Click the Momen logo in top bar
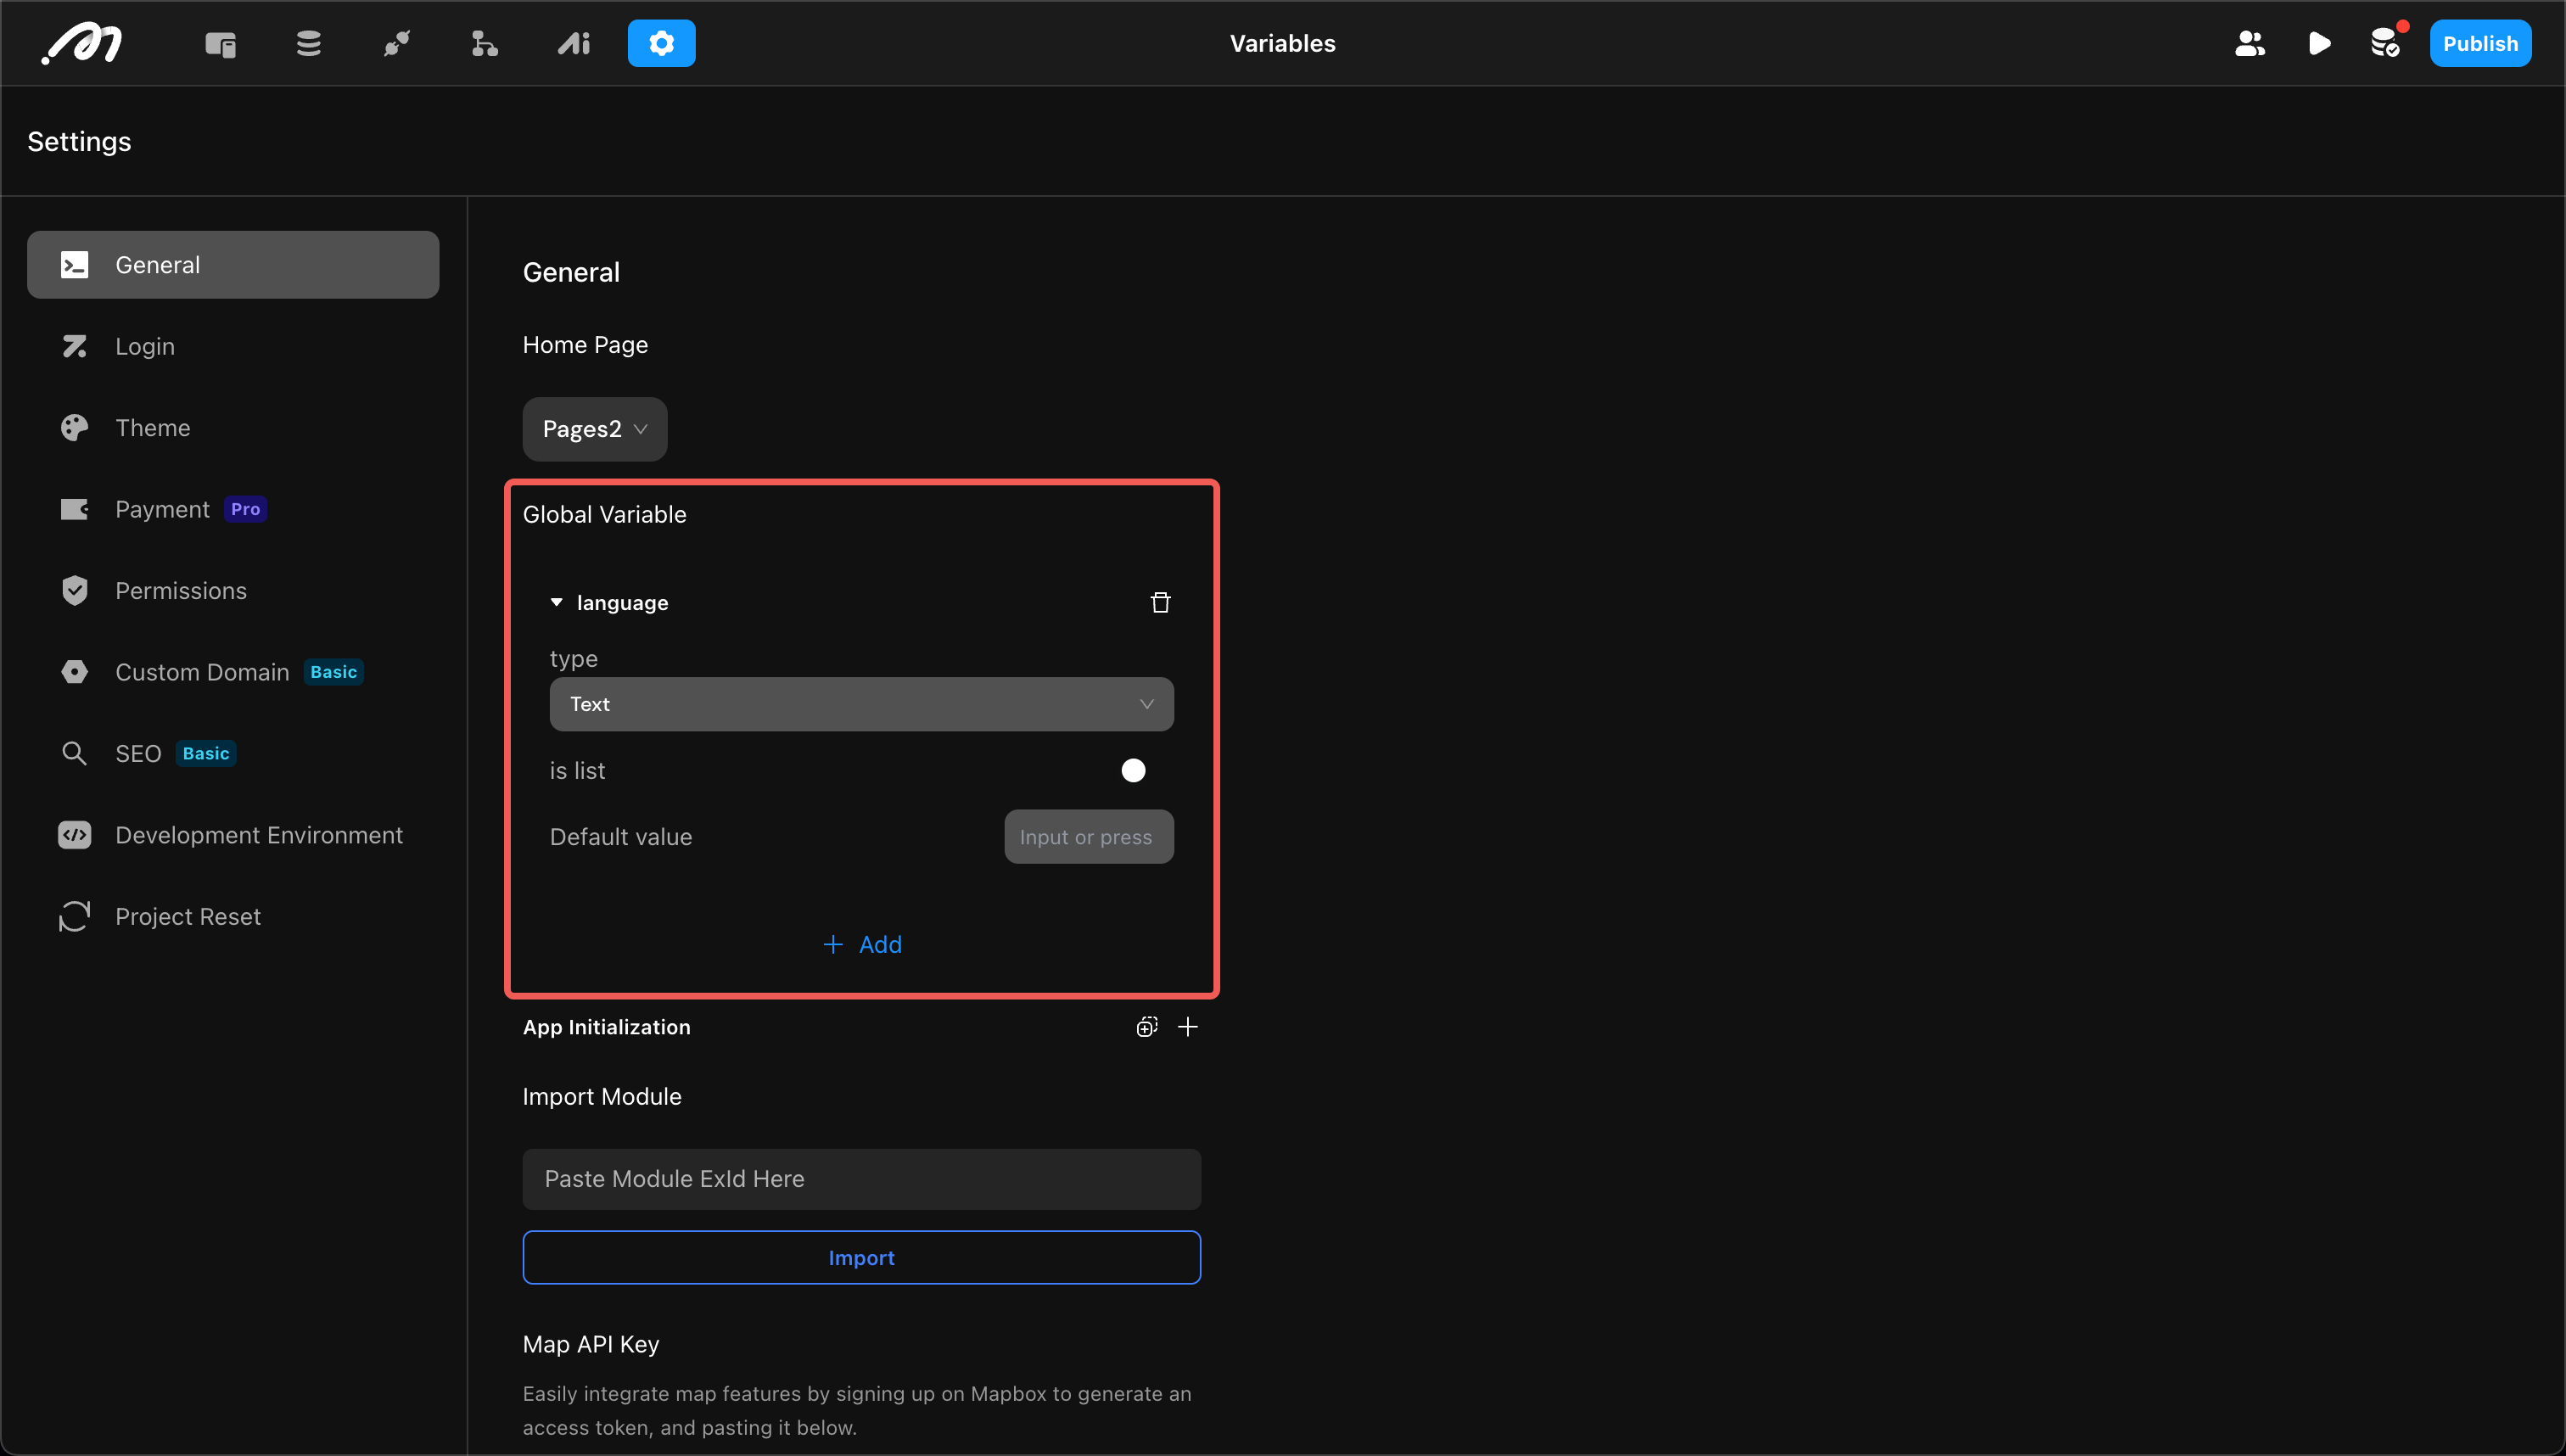The width and height of the screenshot is (2566, 1456). point(82,43)
